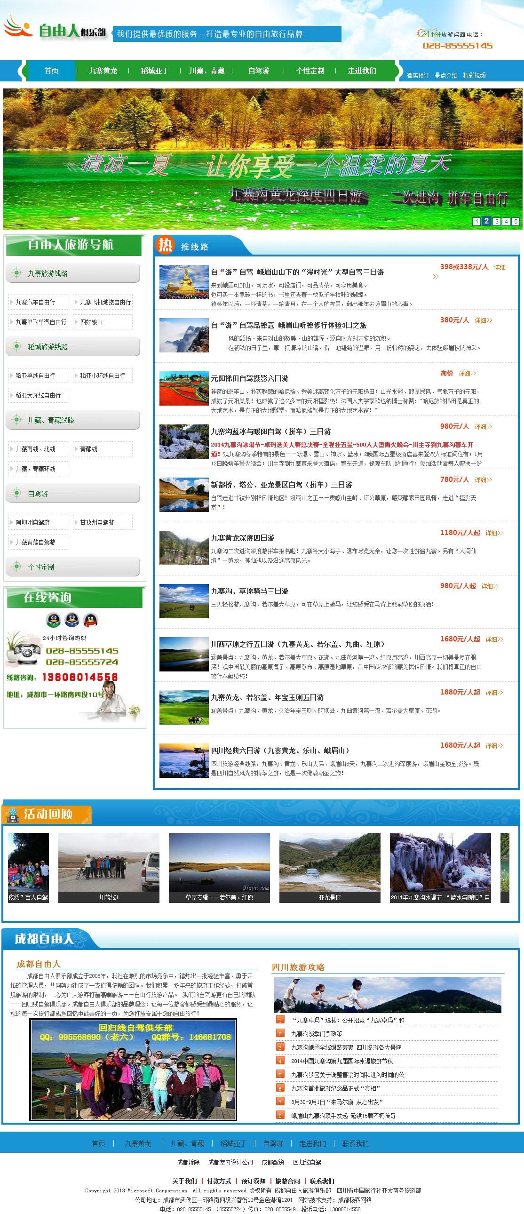Select 九寨汽车自由行 in the sidebar
This screenshot has height=1214, width=524.
pyautogui.click(x=35, y=302)
